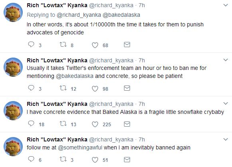Open @bakedalaska in the Replying to line

point(121,15)
